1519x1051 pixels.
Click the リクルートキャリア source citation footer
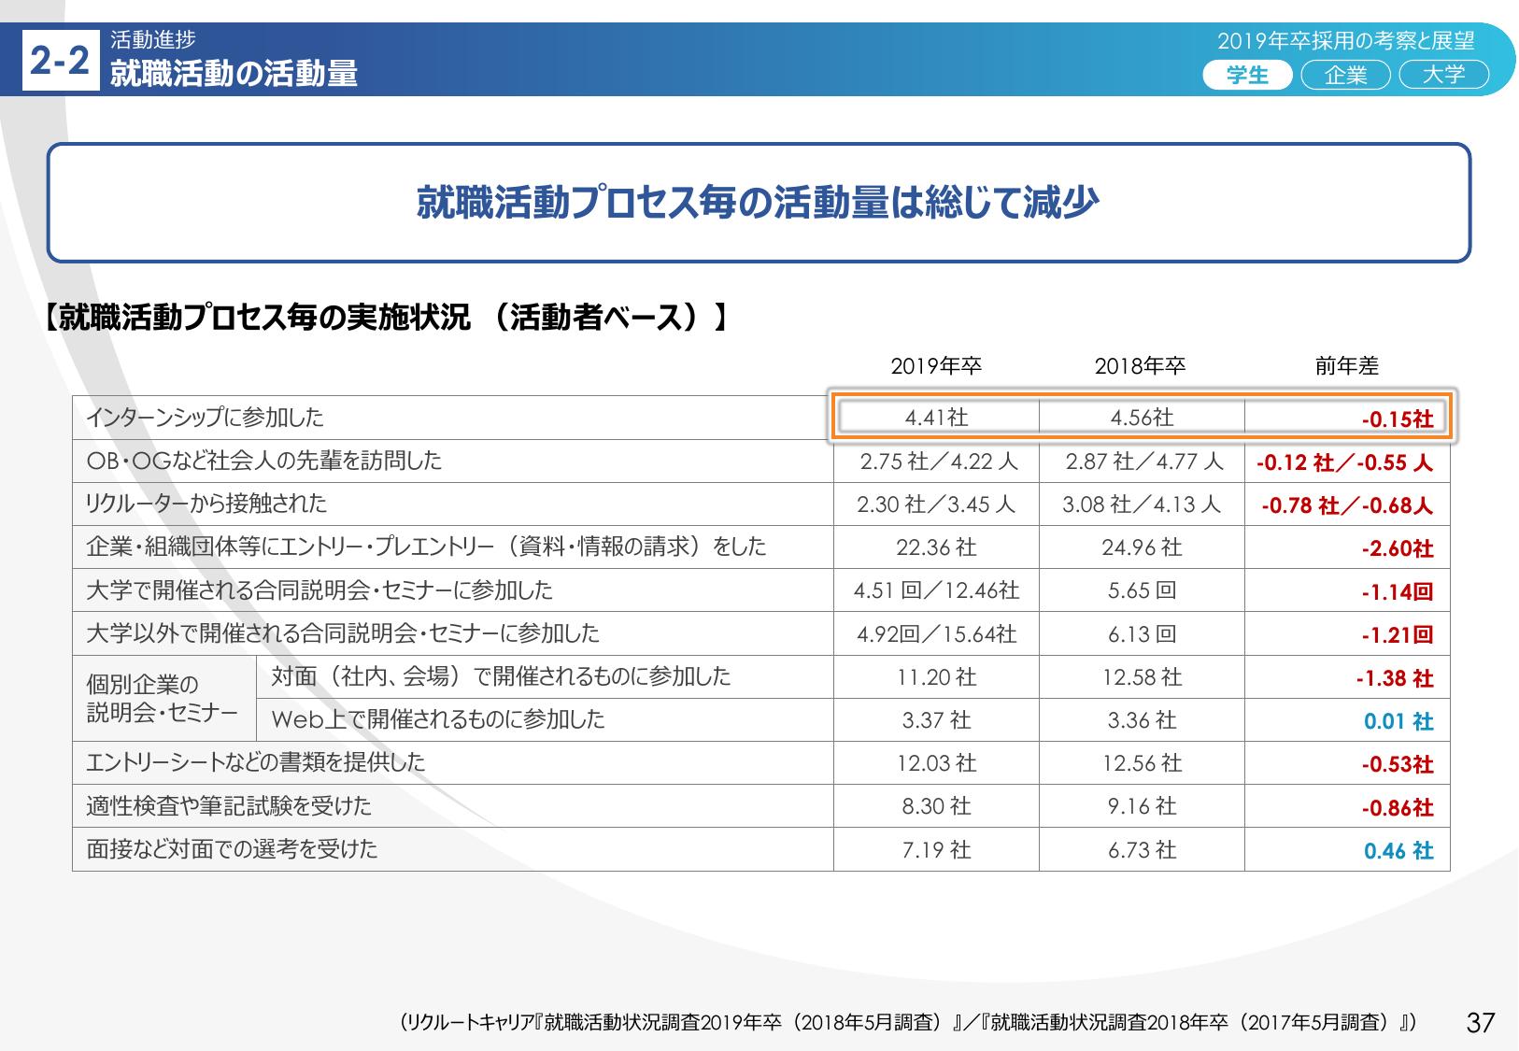(x=906, y=1023)
